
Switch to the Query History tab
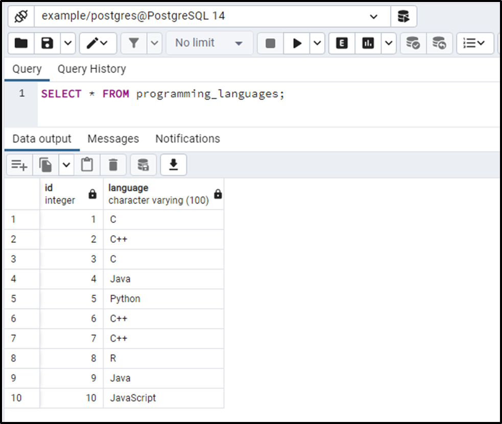[x=91, y=69]
